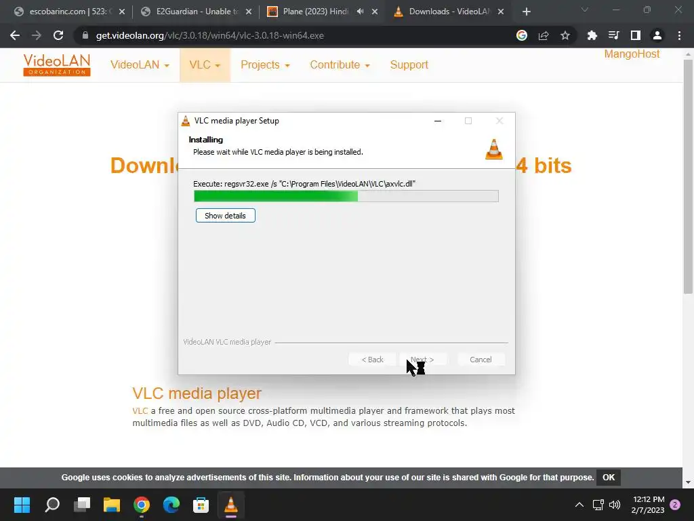Show hidden system tray icons
This screenshot has width=694, height=521.
coord(579,505)
